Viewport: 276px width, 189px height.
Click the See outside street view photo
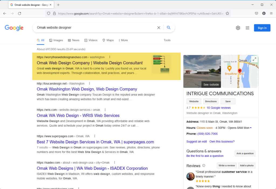pos(202,71)
